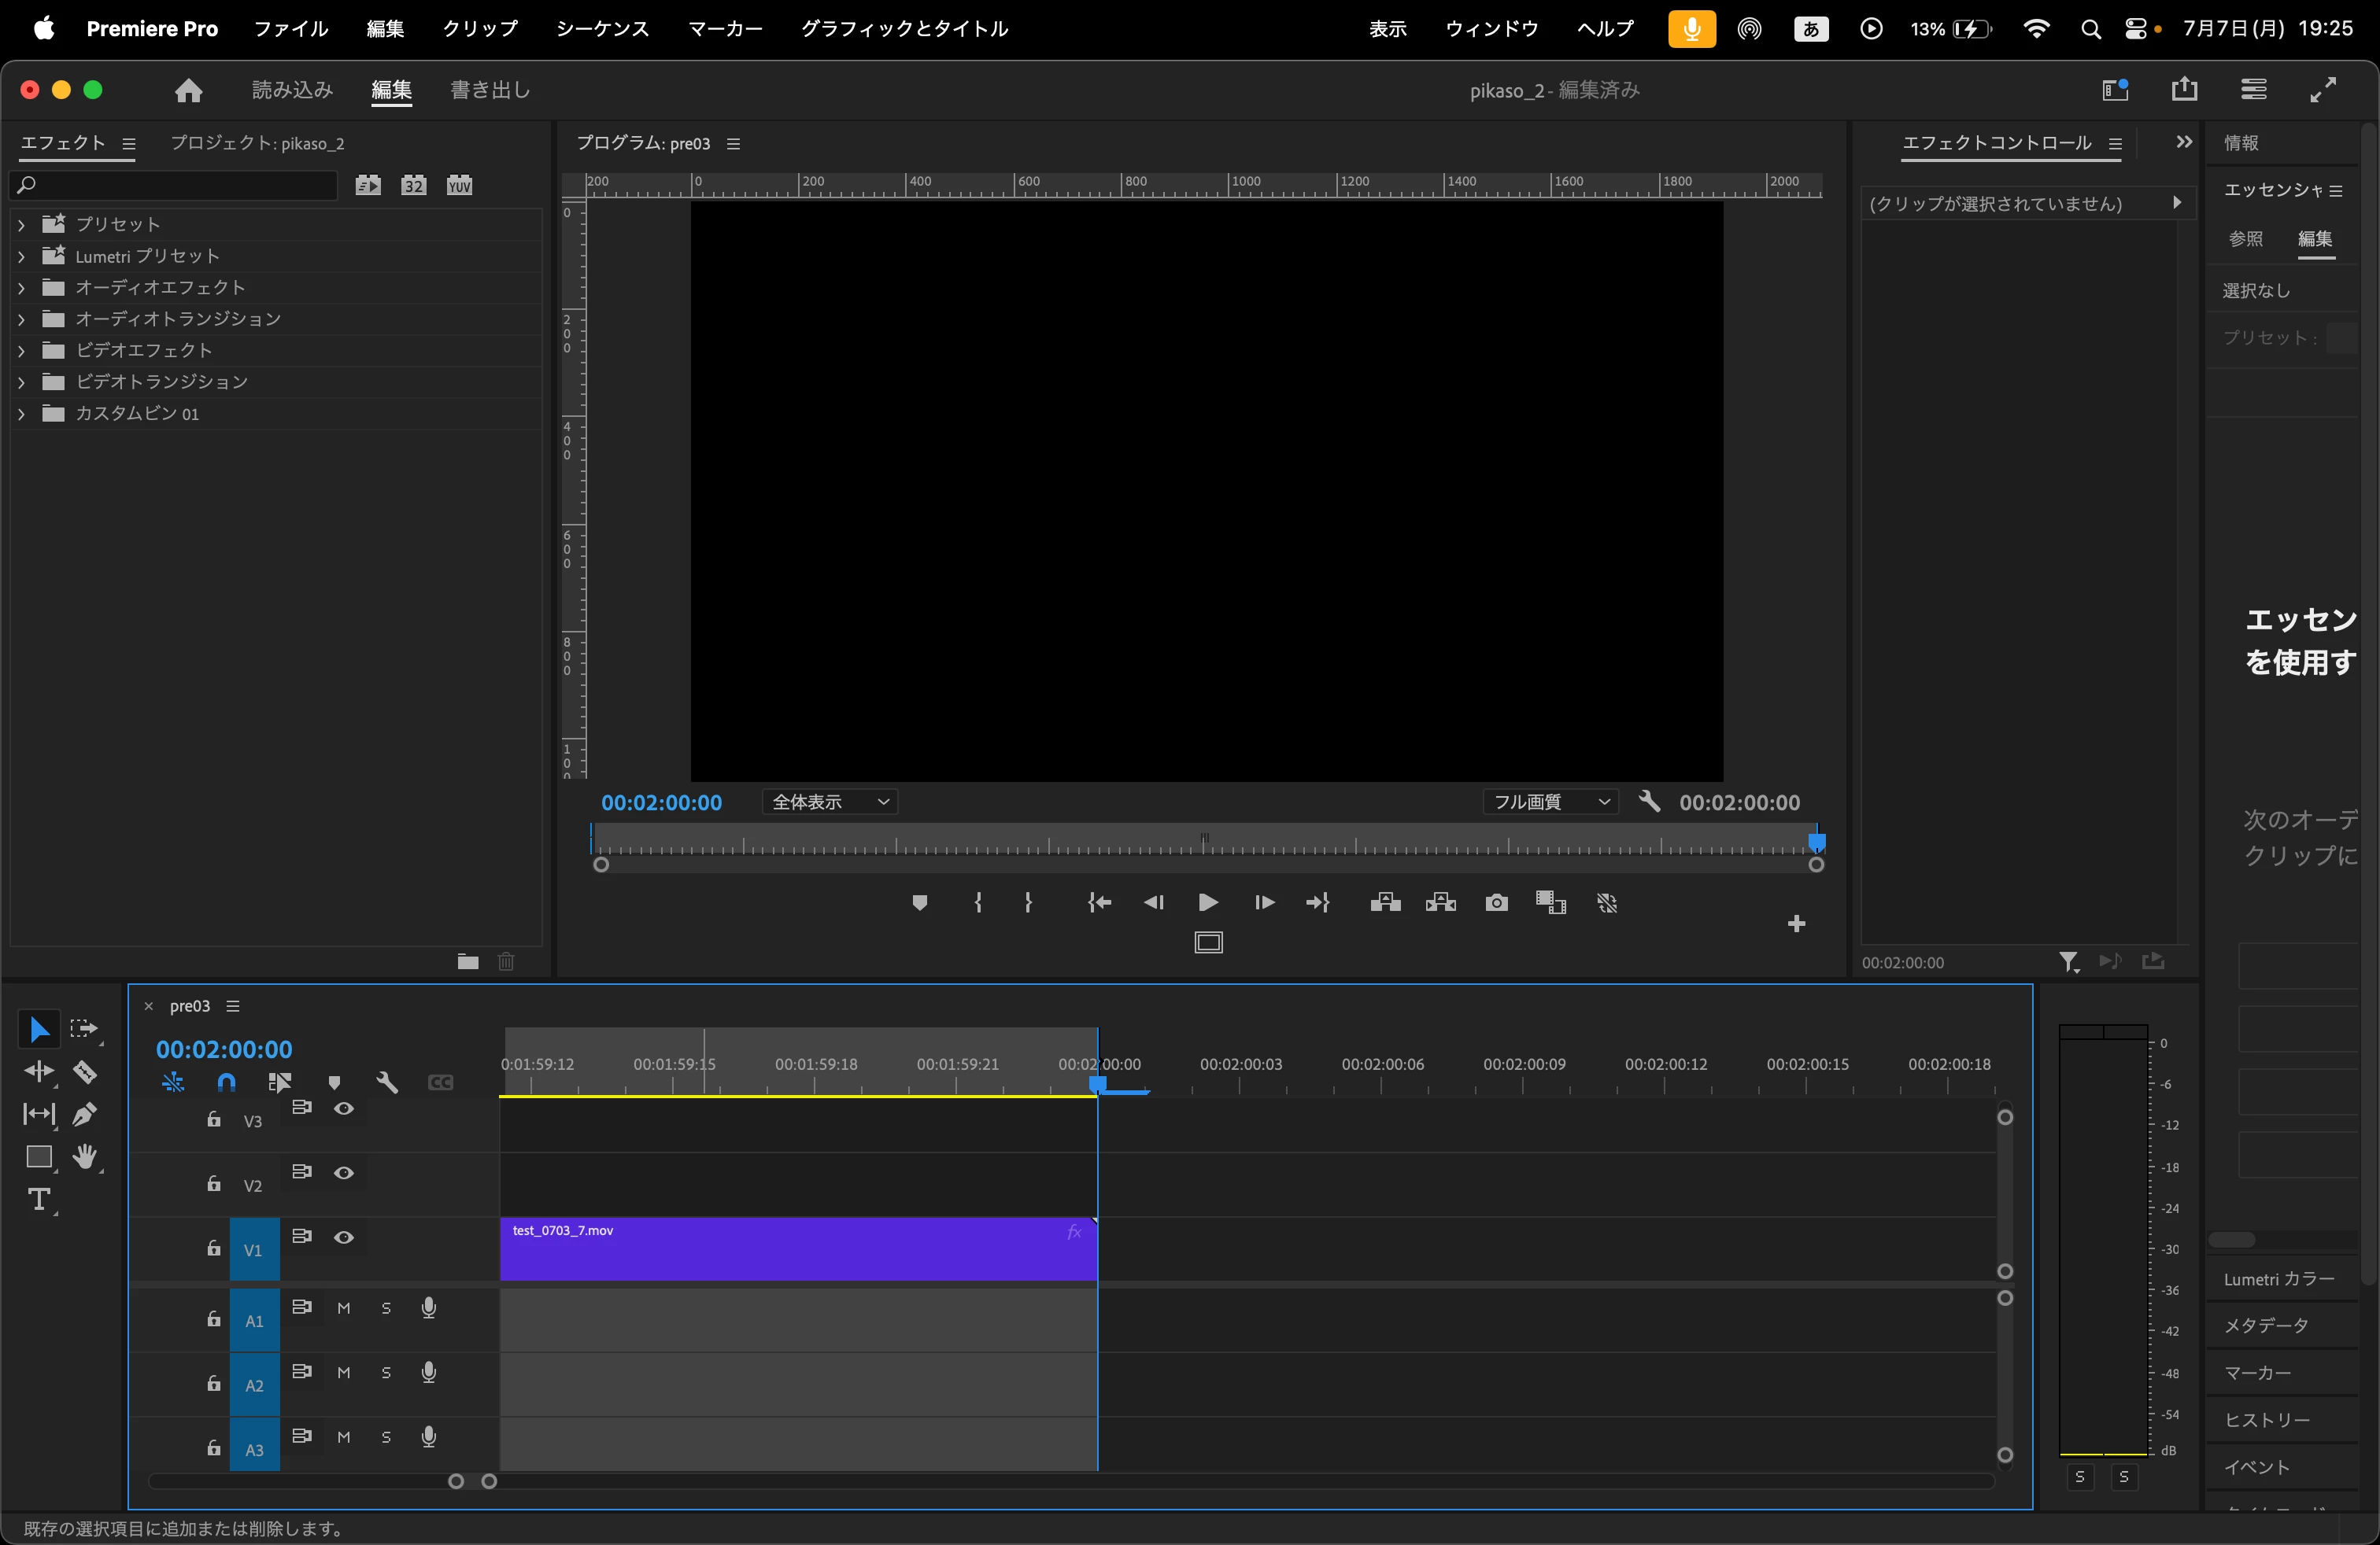Switch to the プロジェクト: pikaso_2 tab
Image resolution: width=2380 pixels, height=1545 pixels.
tap(257, 144)
